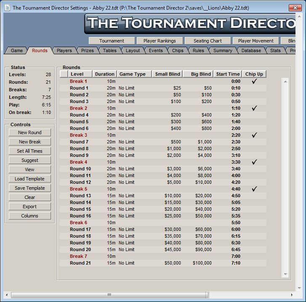
Task: Switch to the Game tab
Action: click(16, 50)
